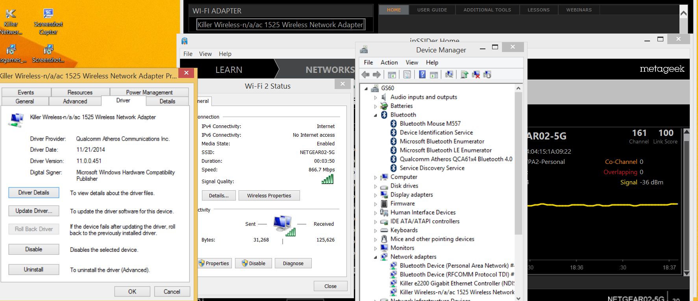Viewport: 698px width, 301px height.
Task: Click the Wi-Fi adapter name field in inSSIDer
Action: [280, 25]
